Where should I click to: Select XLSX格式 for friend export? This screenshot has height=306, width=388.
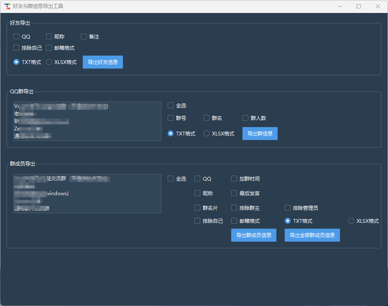(49, 62)
